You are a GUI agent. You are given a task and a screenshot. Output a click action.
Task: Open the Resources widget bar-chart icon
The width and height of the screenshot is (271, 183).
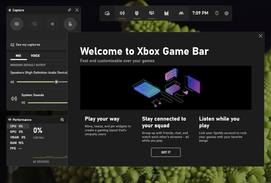click(166, 13)
